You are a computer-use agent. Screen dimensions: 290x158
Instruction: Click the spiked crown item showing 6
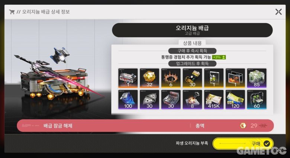coord(171,78)
